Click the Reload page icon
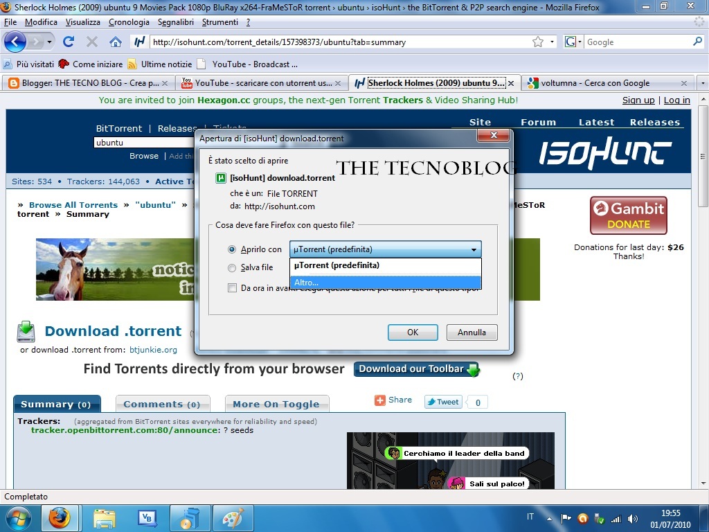This screenshot has width=709, height=532. tap(68, 42)
